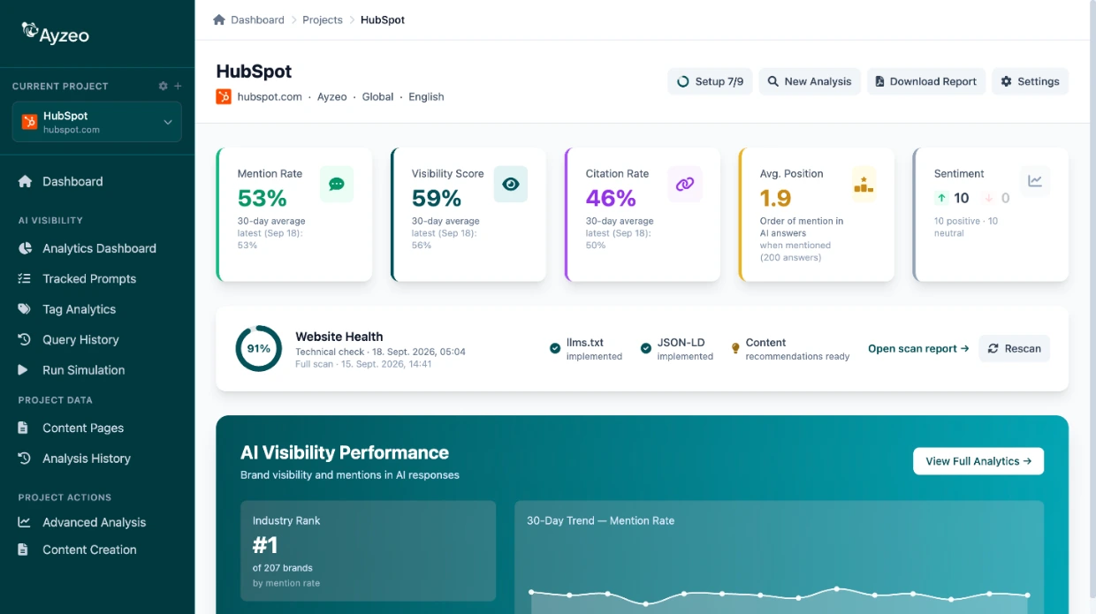Go to Dashboard breadcrumb link

coord(257,19)
